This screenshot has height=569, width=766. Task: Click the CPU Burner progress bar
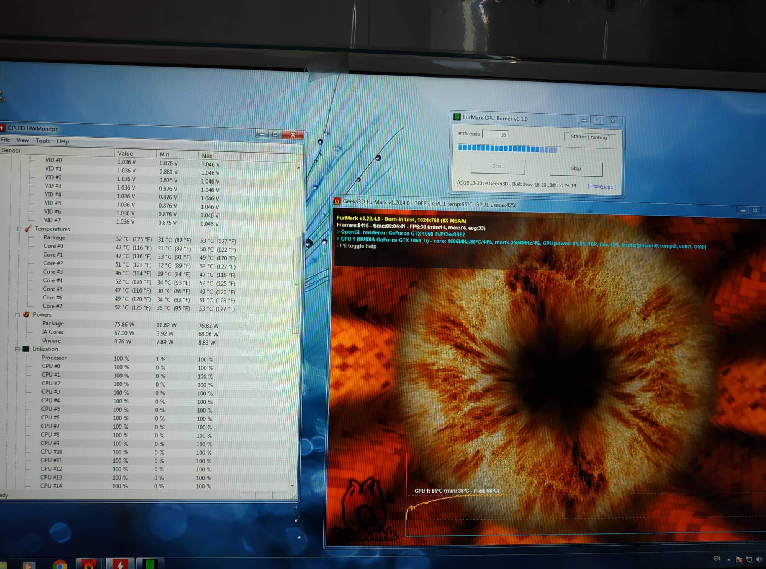point(537,148)
